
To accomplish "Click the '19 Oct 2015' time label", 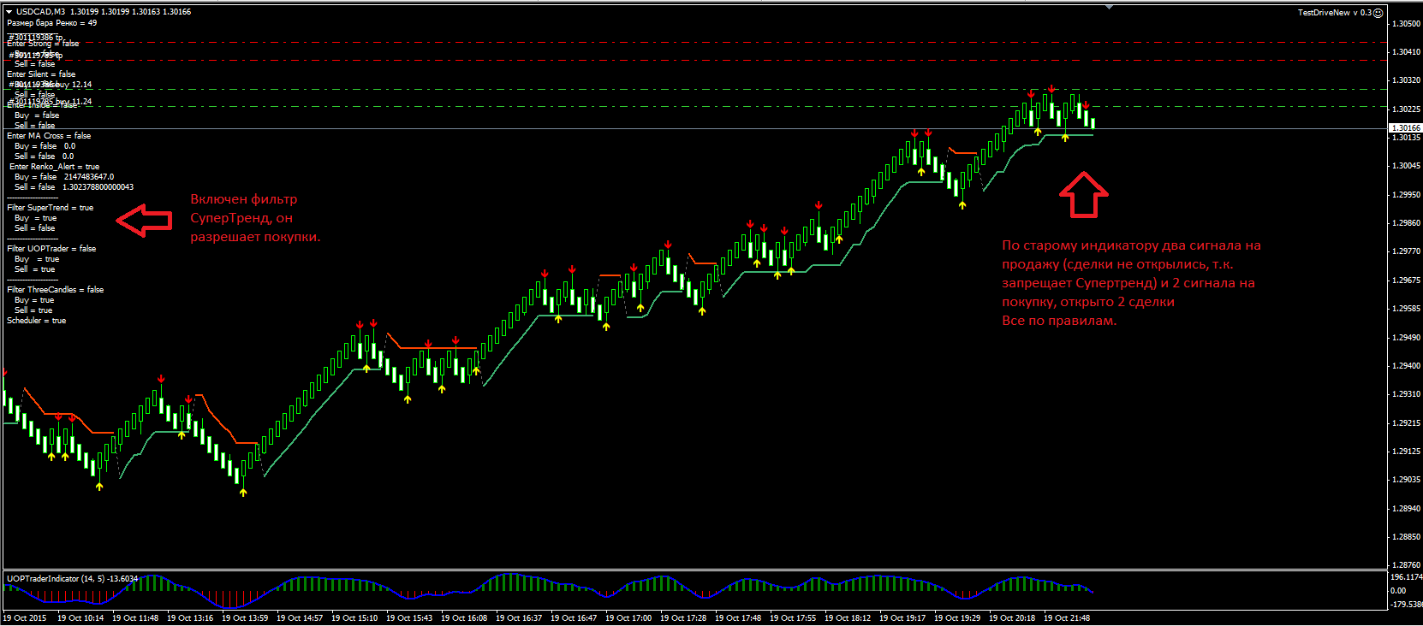I will [25, 618].
